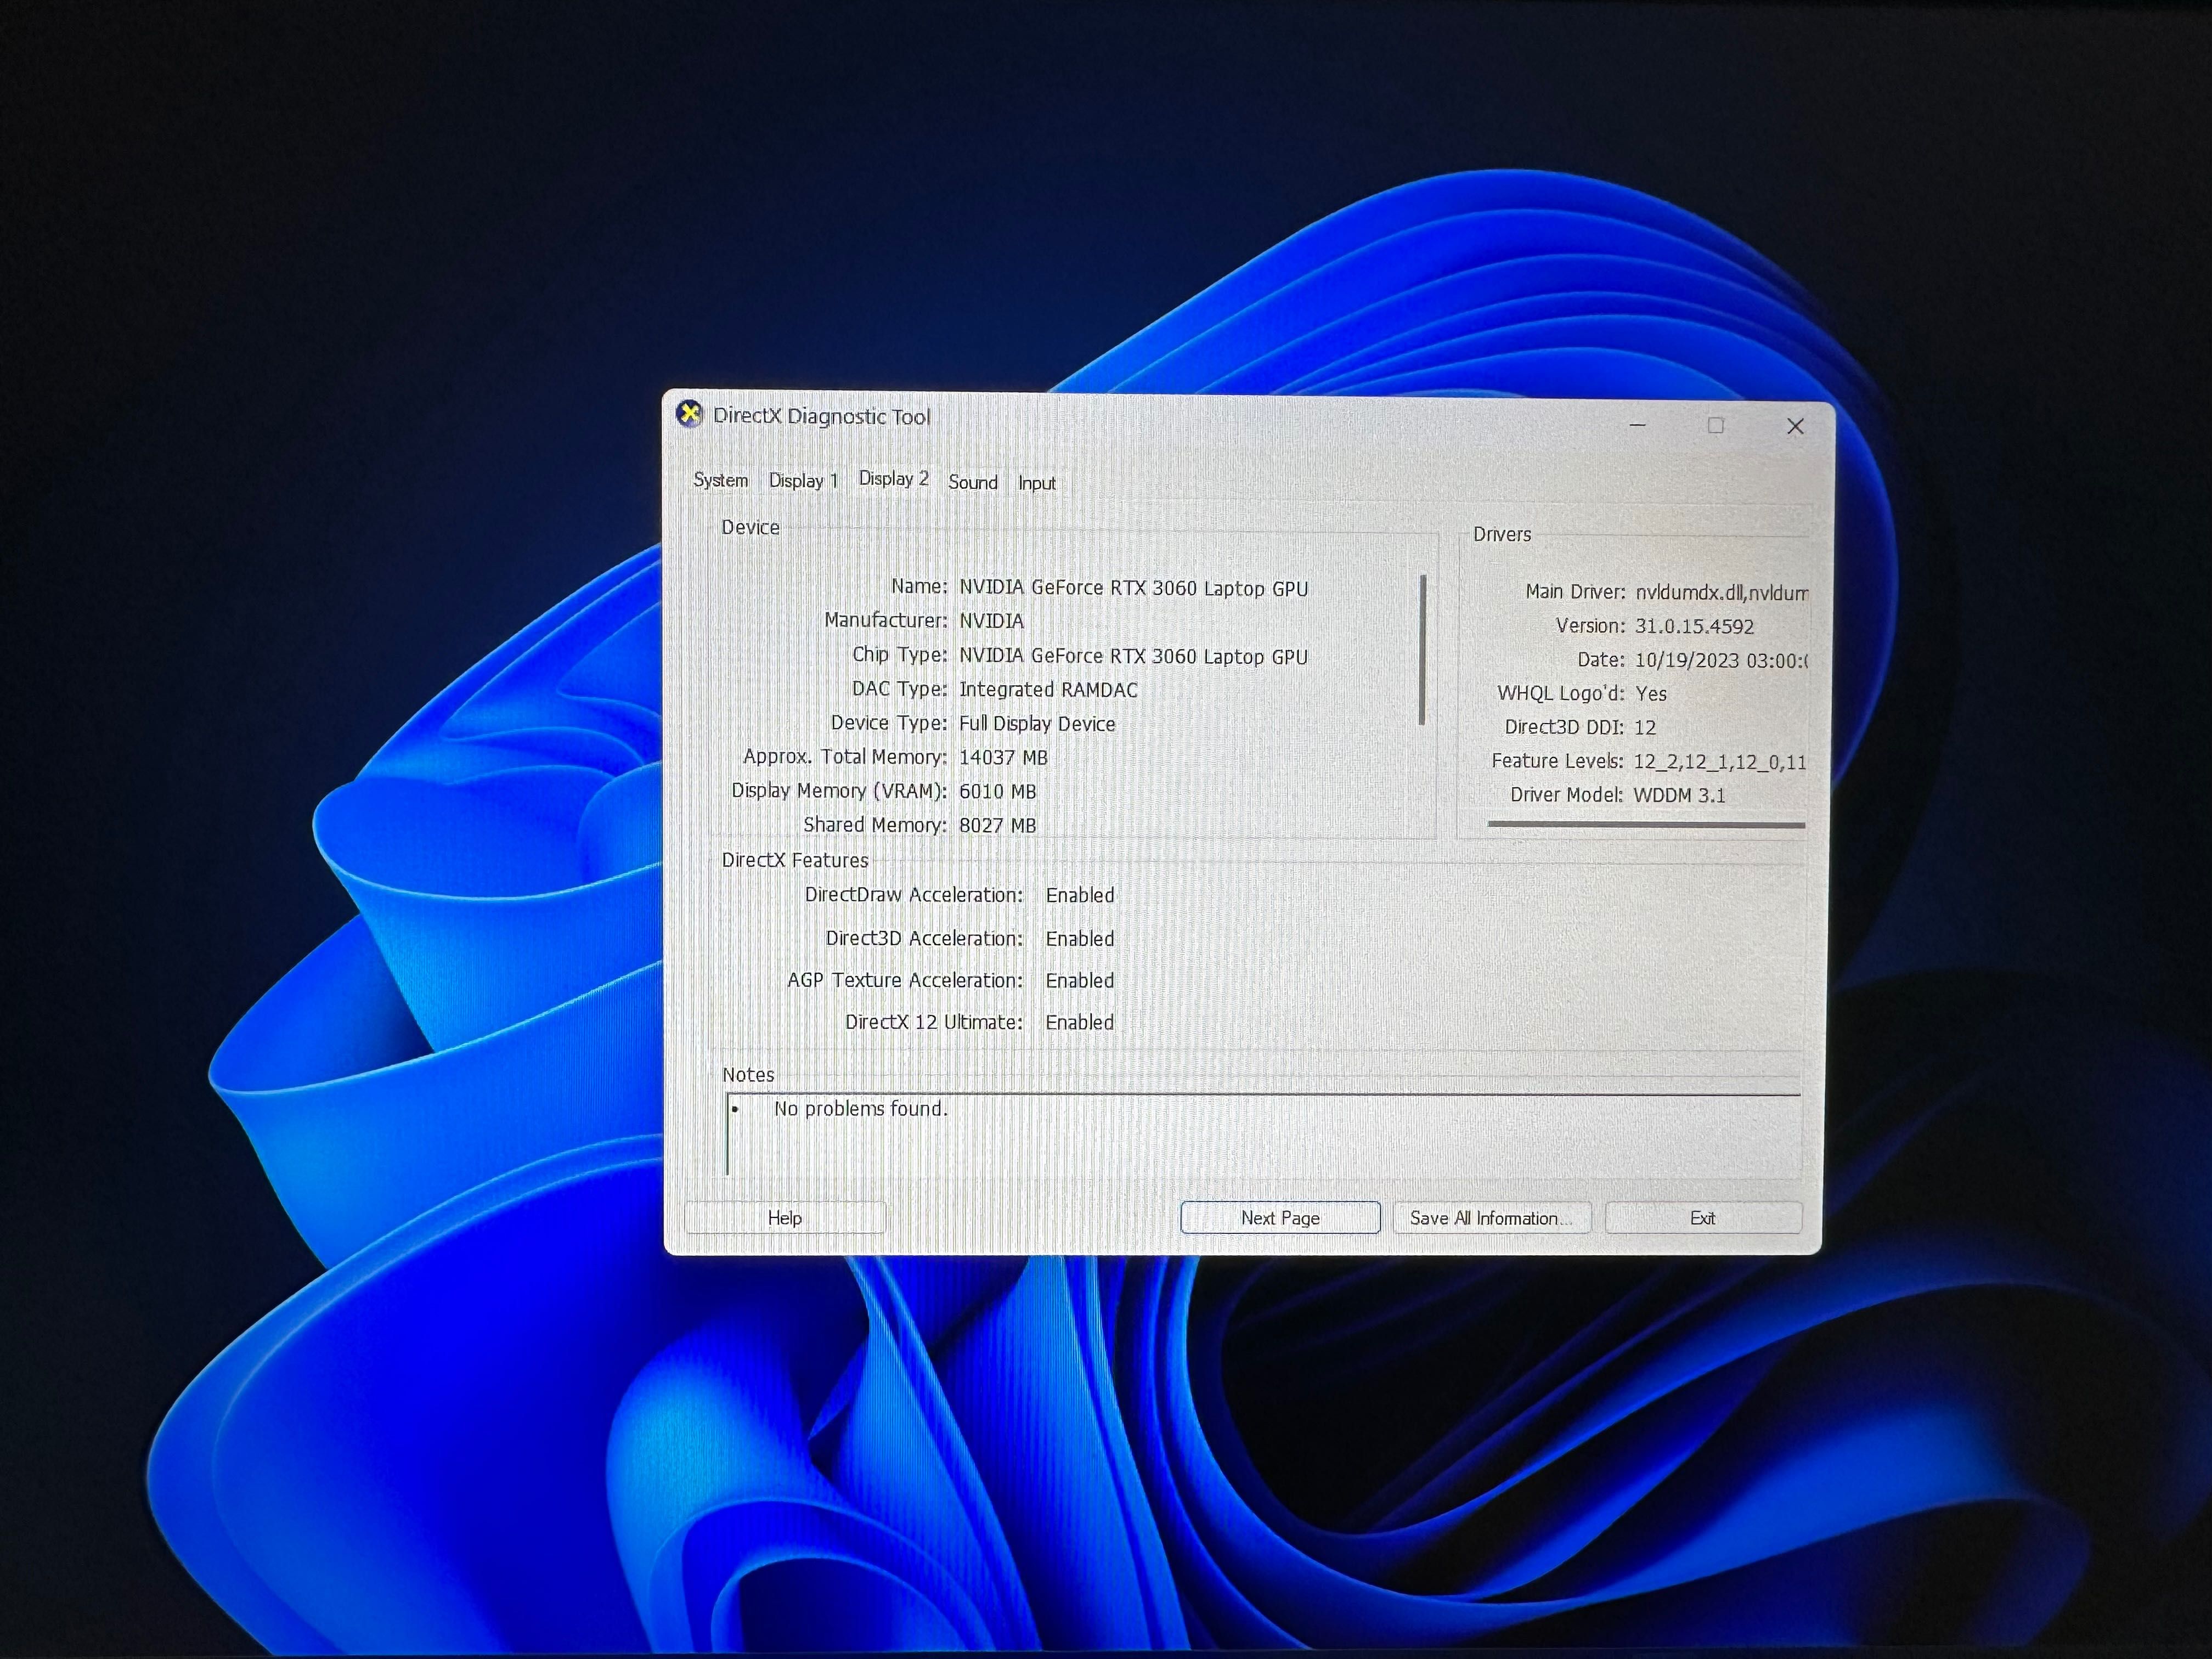Open the Display 1 tab
The image size is (2212, 1659).
click(x=803, y=480)
